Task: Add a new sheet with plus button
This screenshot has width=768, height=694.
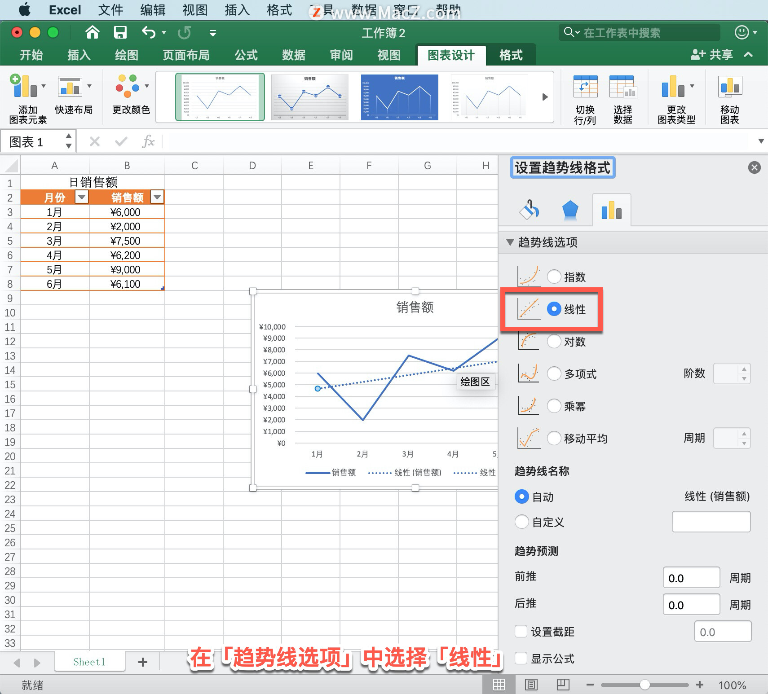Action: pyautogui.click(x=143, y=662)
